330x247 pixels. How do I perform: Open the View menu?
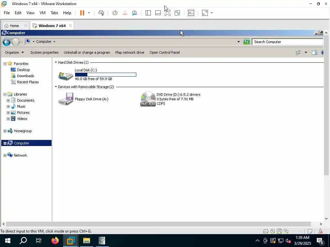[30, 13]
